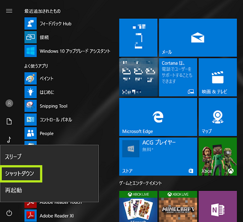Viewport: 243px width, 222px height.
Task: Open the ペイント app icon
Action: click(x=31, y=79)
